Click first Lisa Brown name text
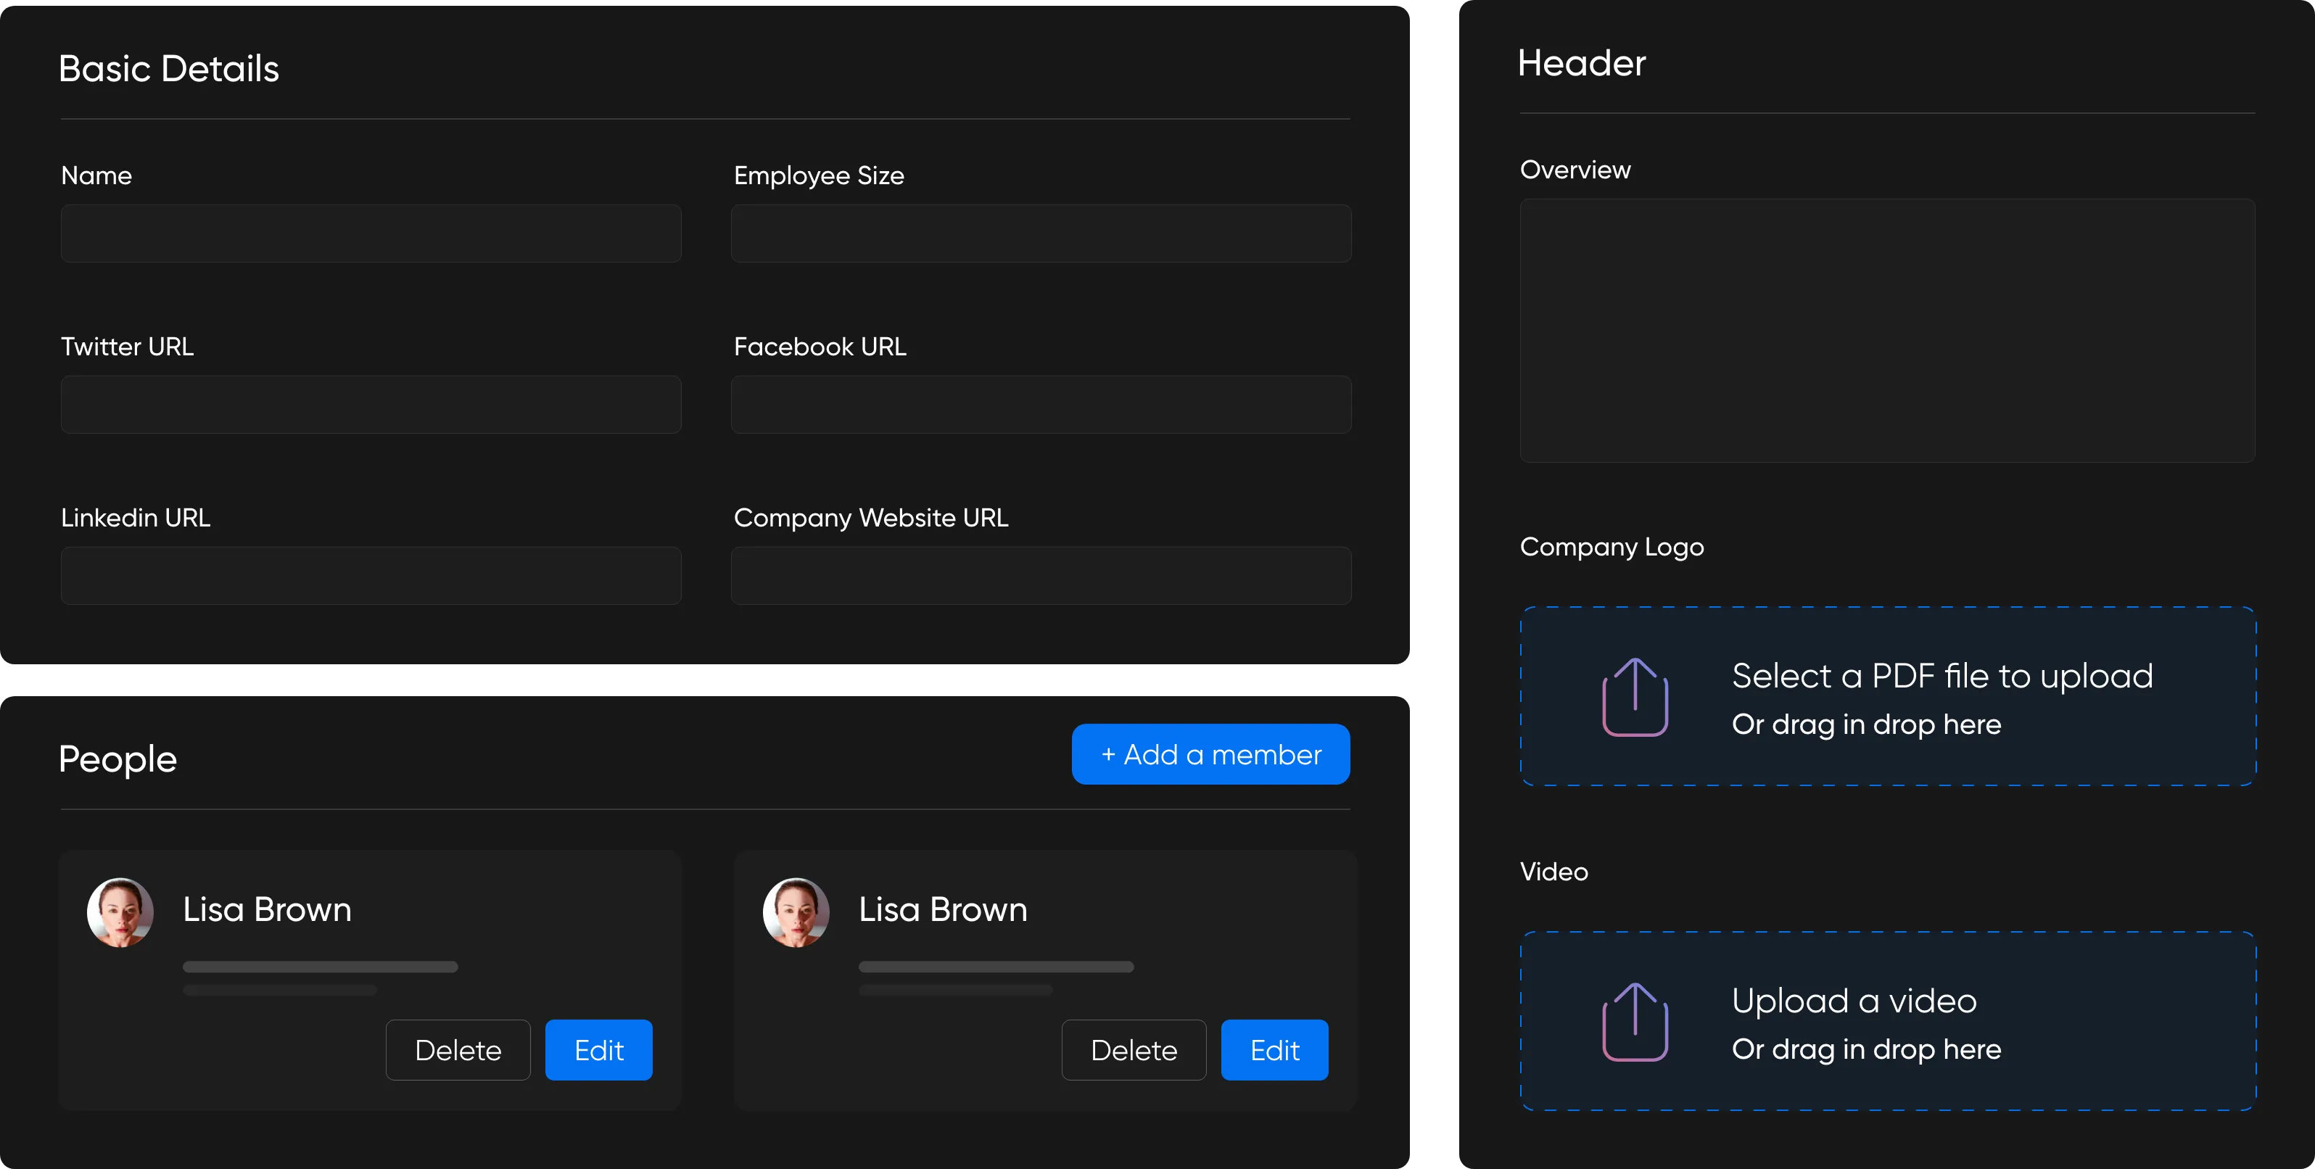The image size is (2315, 1169). 267,909
